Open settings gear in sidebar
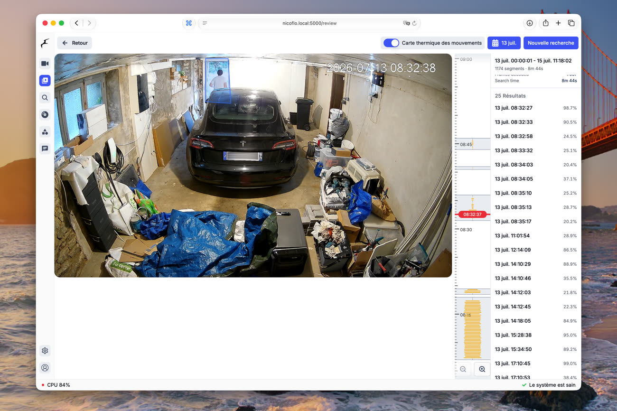The width and height of the screenshot is (617, 411). [45, 351]
